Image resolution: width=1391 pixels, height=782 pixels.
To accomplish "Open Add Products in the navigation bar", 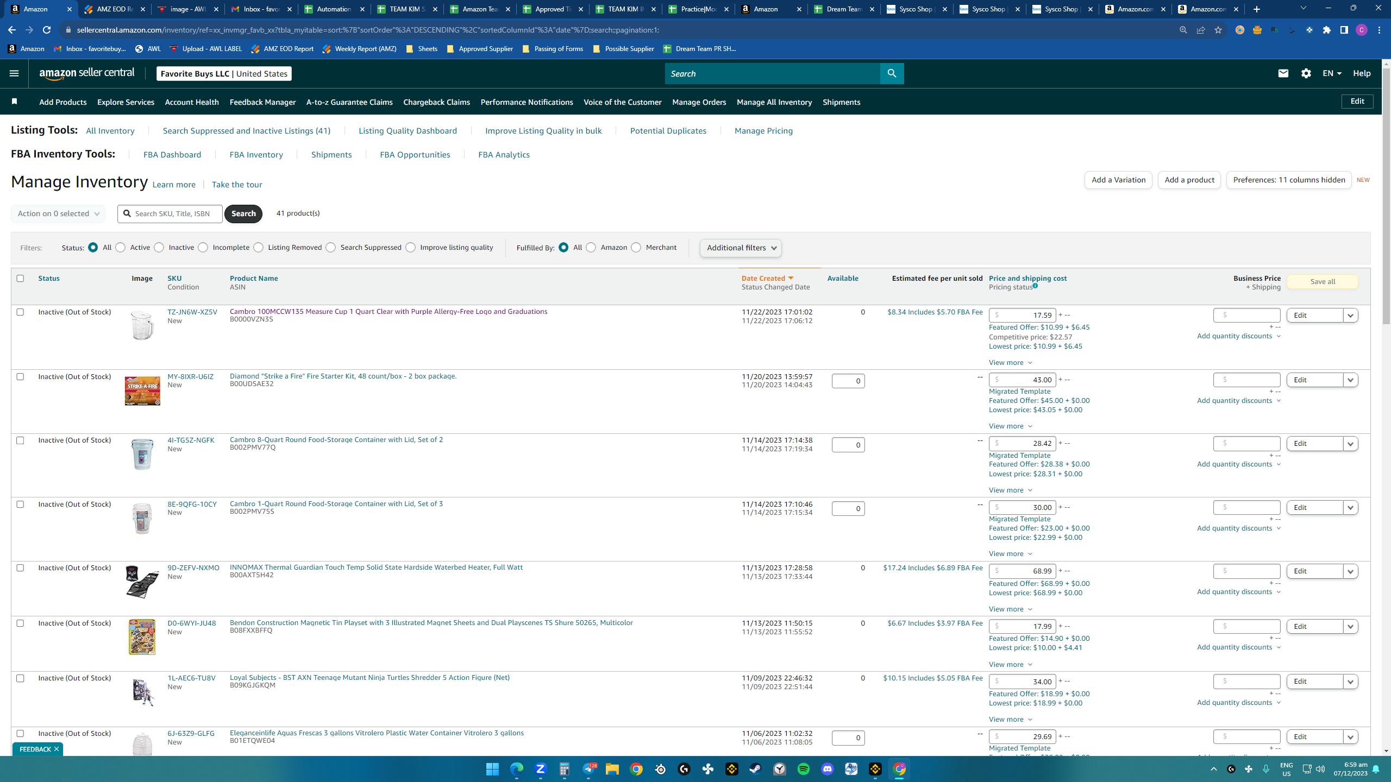I will click(x=63, y=102).
